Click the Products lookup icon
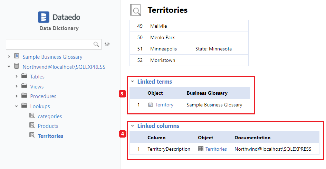Screen dimensions: 326x169 [x=32, y=126]
